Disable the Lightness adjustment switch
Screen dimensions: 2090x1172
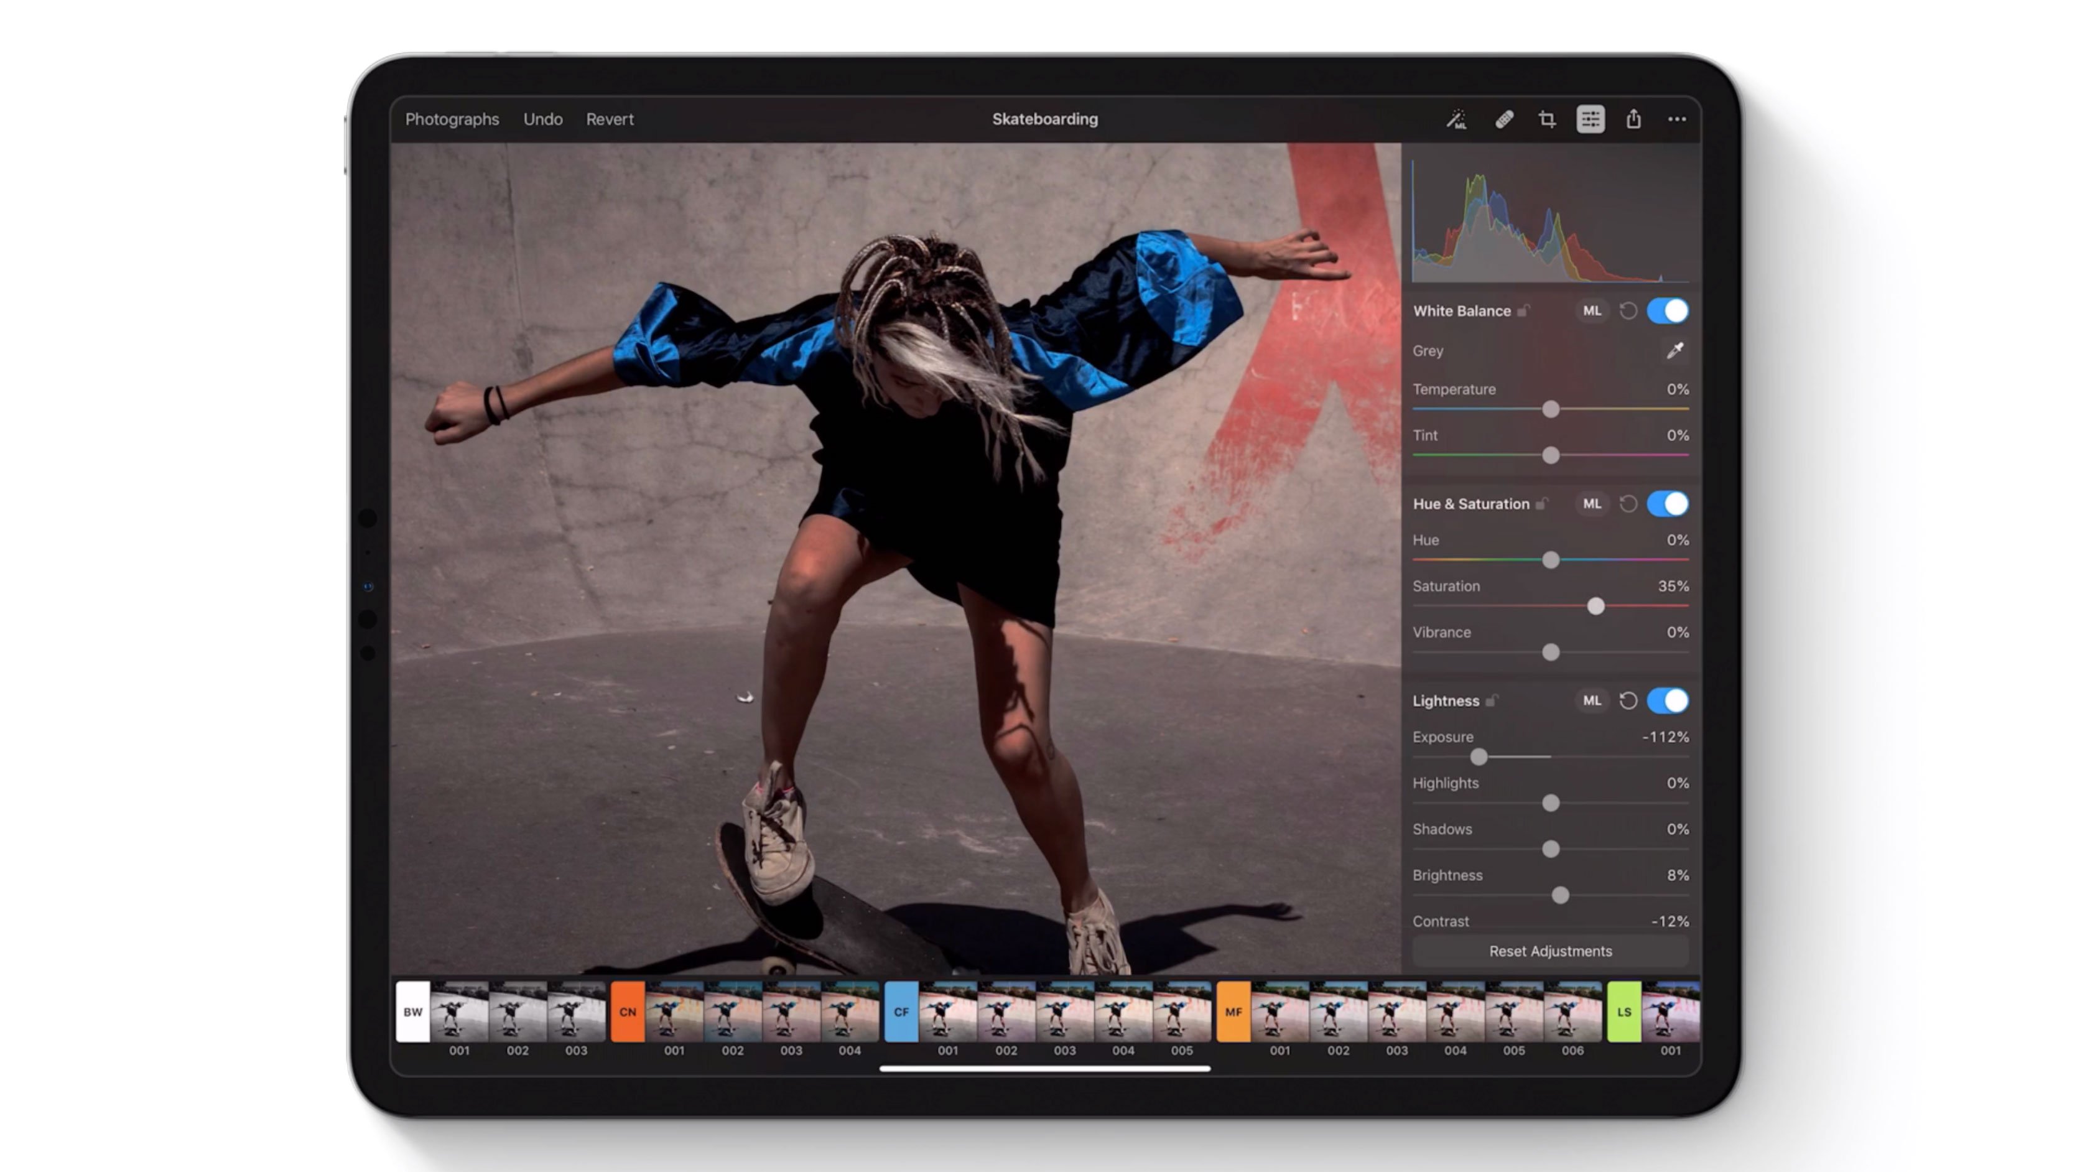tap(1668, 700)
